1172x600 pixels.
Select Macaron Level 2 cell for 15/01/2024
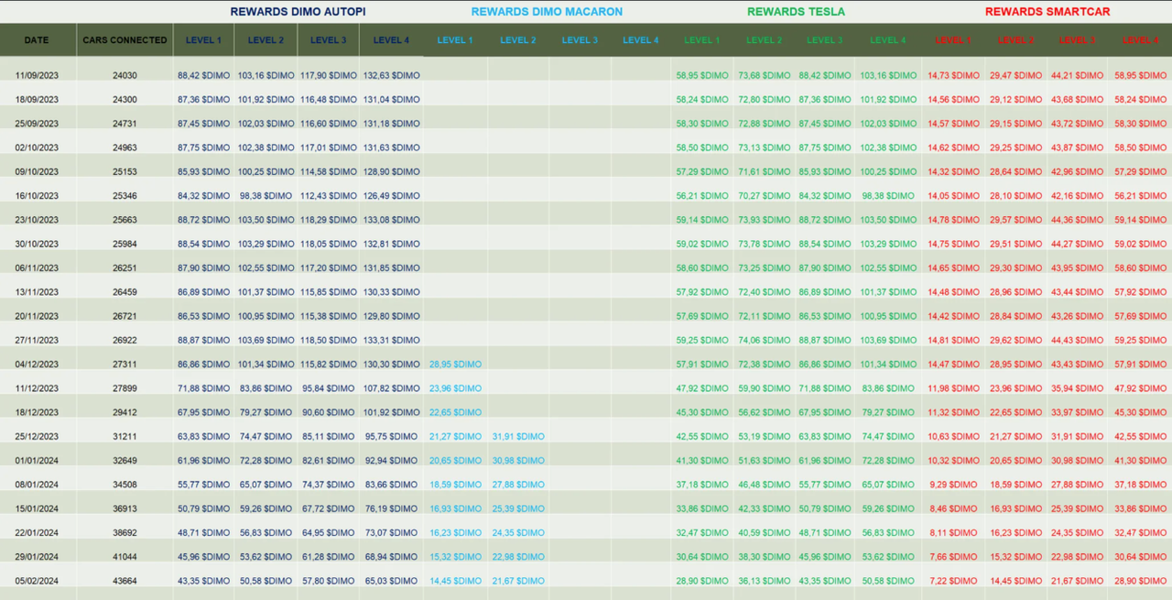pyautogui.click(x=518, y=508)
